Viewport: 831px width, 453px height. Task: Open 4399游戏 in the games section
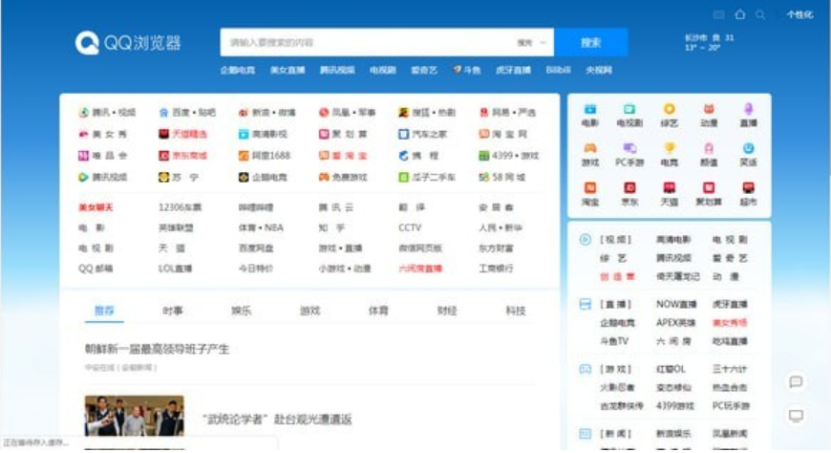point(675,406)
